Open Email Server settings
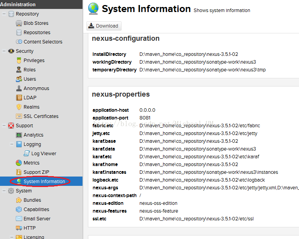Screen dimensions: 299x239 [37, 219]
